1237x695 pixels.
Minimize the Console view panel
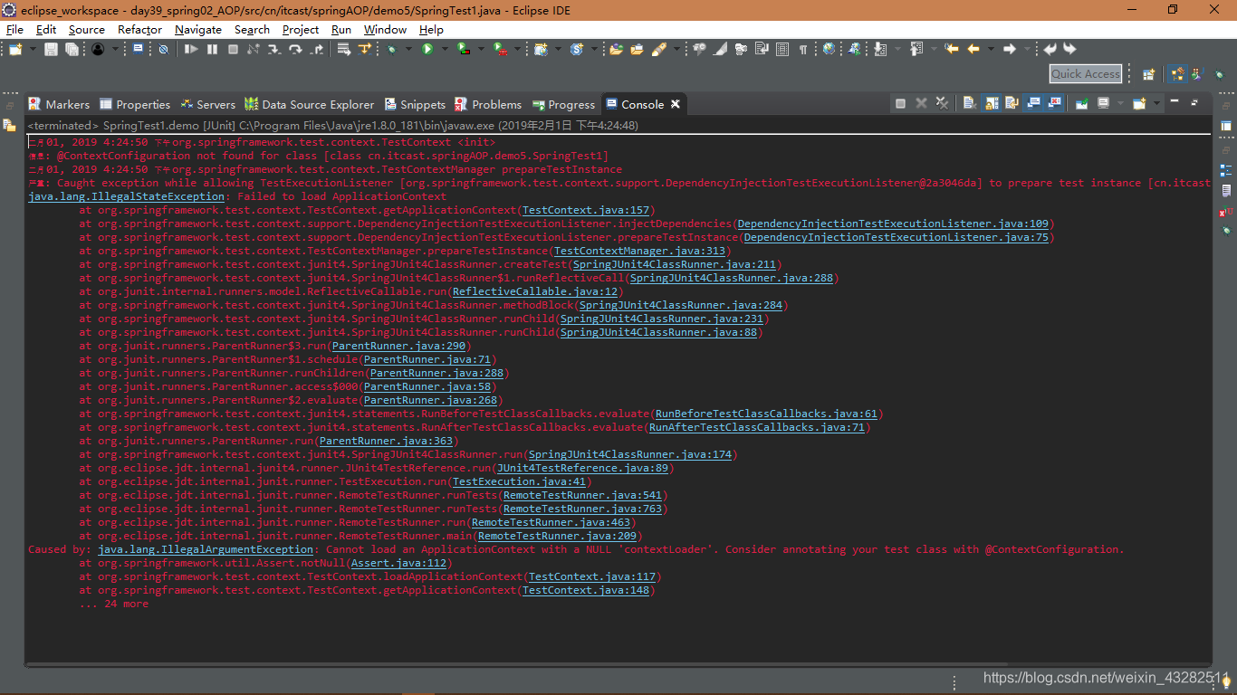pos(1175,101)
